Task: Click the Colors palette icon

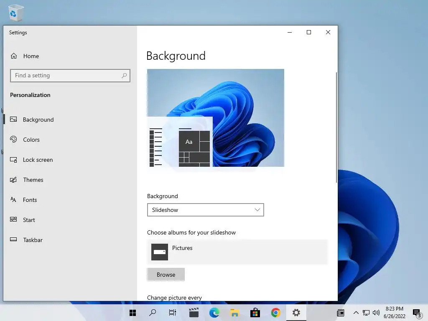Action: (x=13, y=139)
